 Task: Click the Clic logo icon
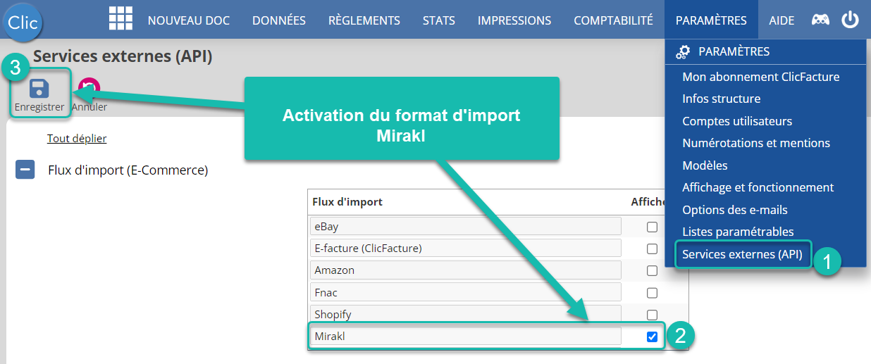click(x=23, y=22)
